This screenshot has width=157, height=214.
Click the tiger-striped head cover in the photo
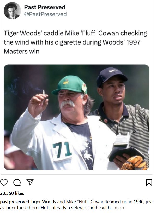[135, 163]
